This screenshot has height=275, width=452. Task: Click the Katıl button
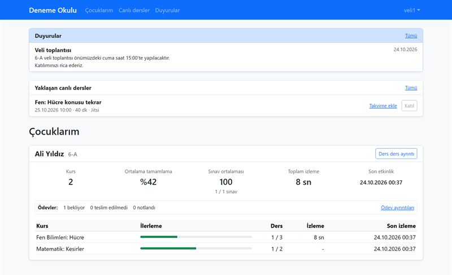(x=409, y=106)
